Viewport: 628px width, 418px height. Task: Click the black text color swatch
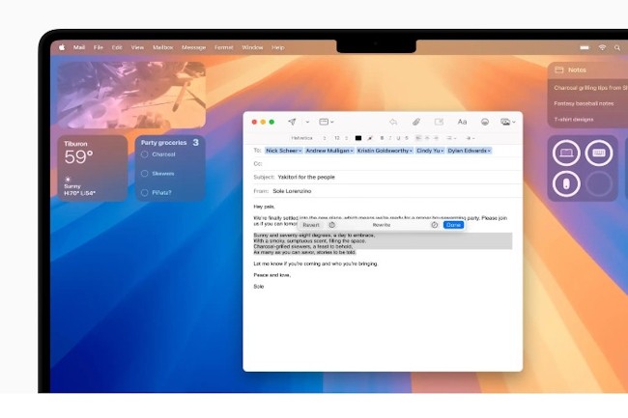(358, 138)
